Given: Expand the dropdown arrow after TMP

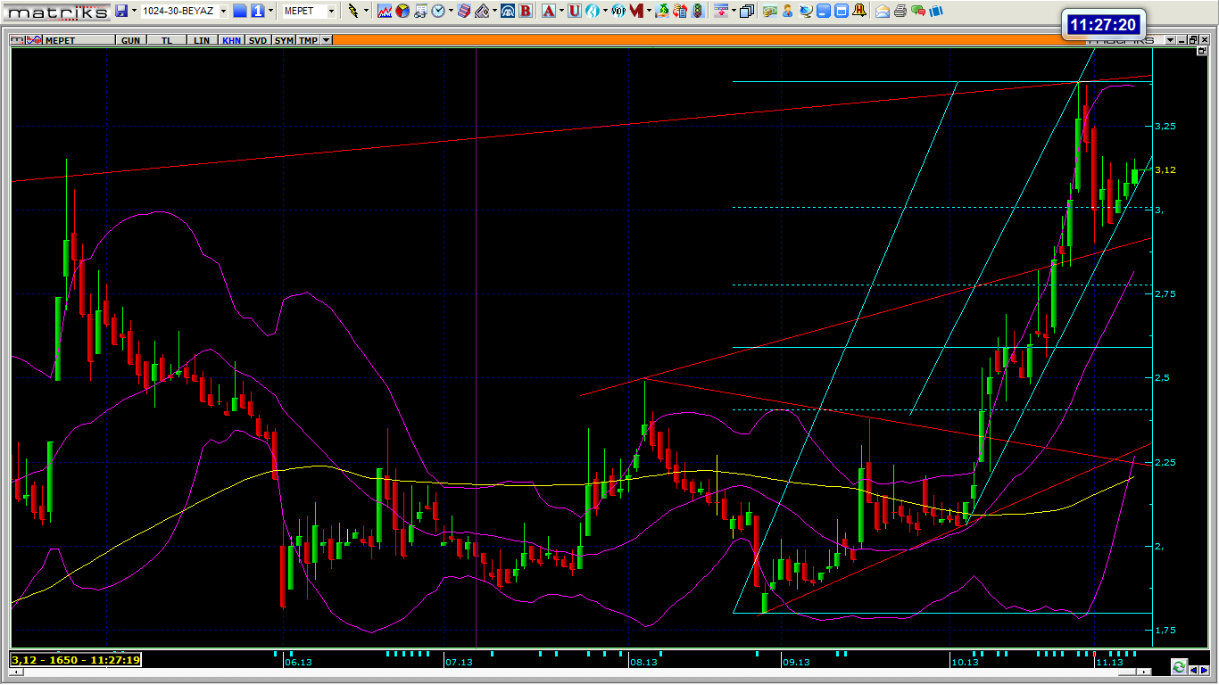Looking at the screenshot, I should (326, 40).
